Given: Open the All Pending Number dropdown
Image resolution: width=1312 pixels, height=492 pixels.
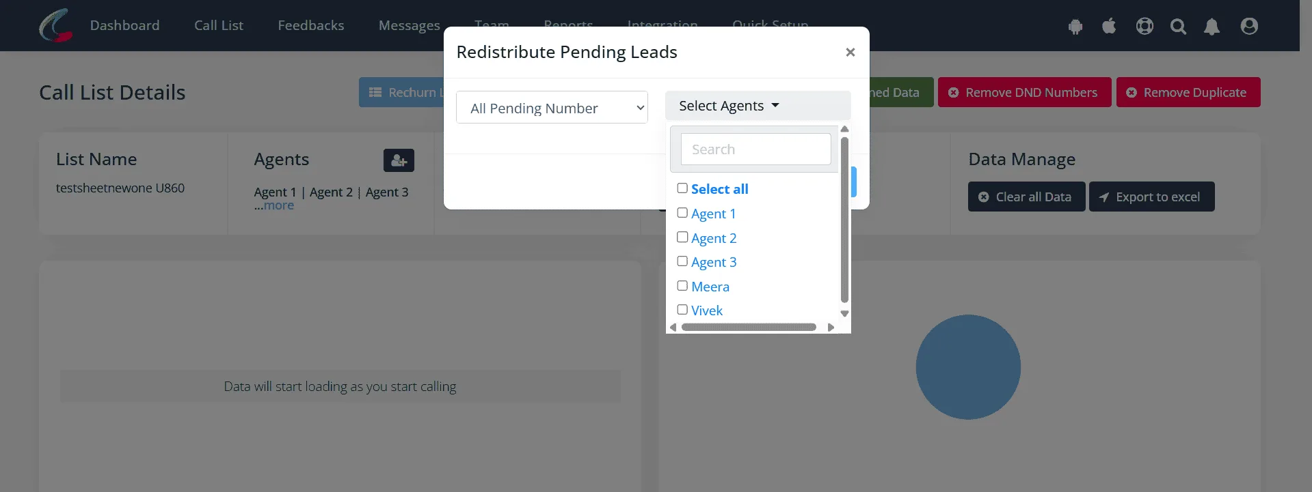Looking at the screenshot, I should 552,107.
